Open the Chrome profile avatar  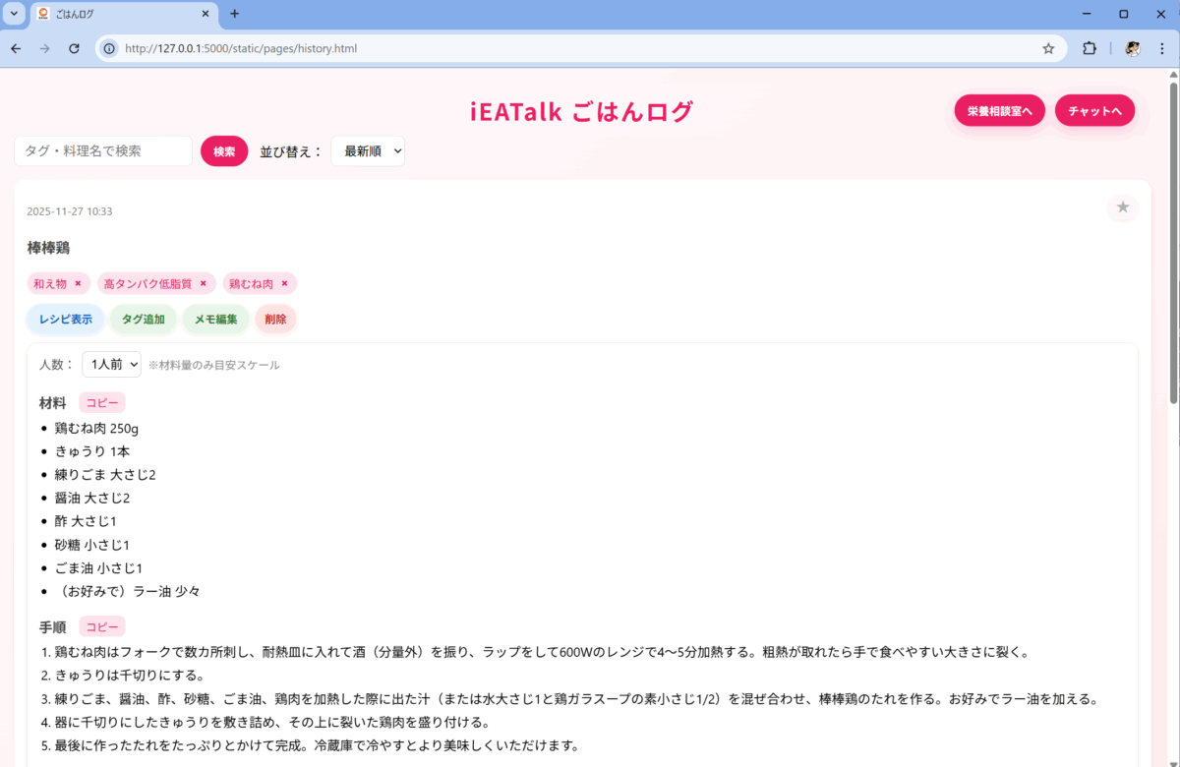click(x=1133, y=48)
